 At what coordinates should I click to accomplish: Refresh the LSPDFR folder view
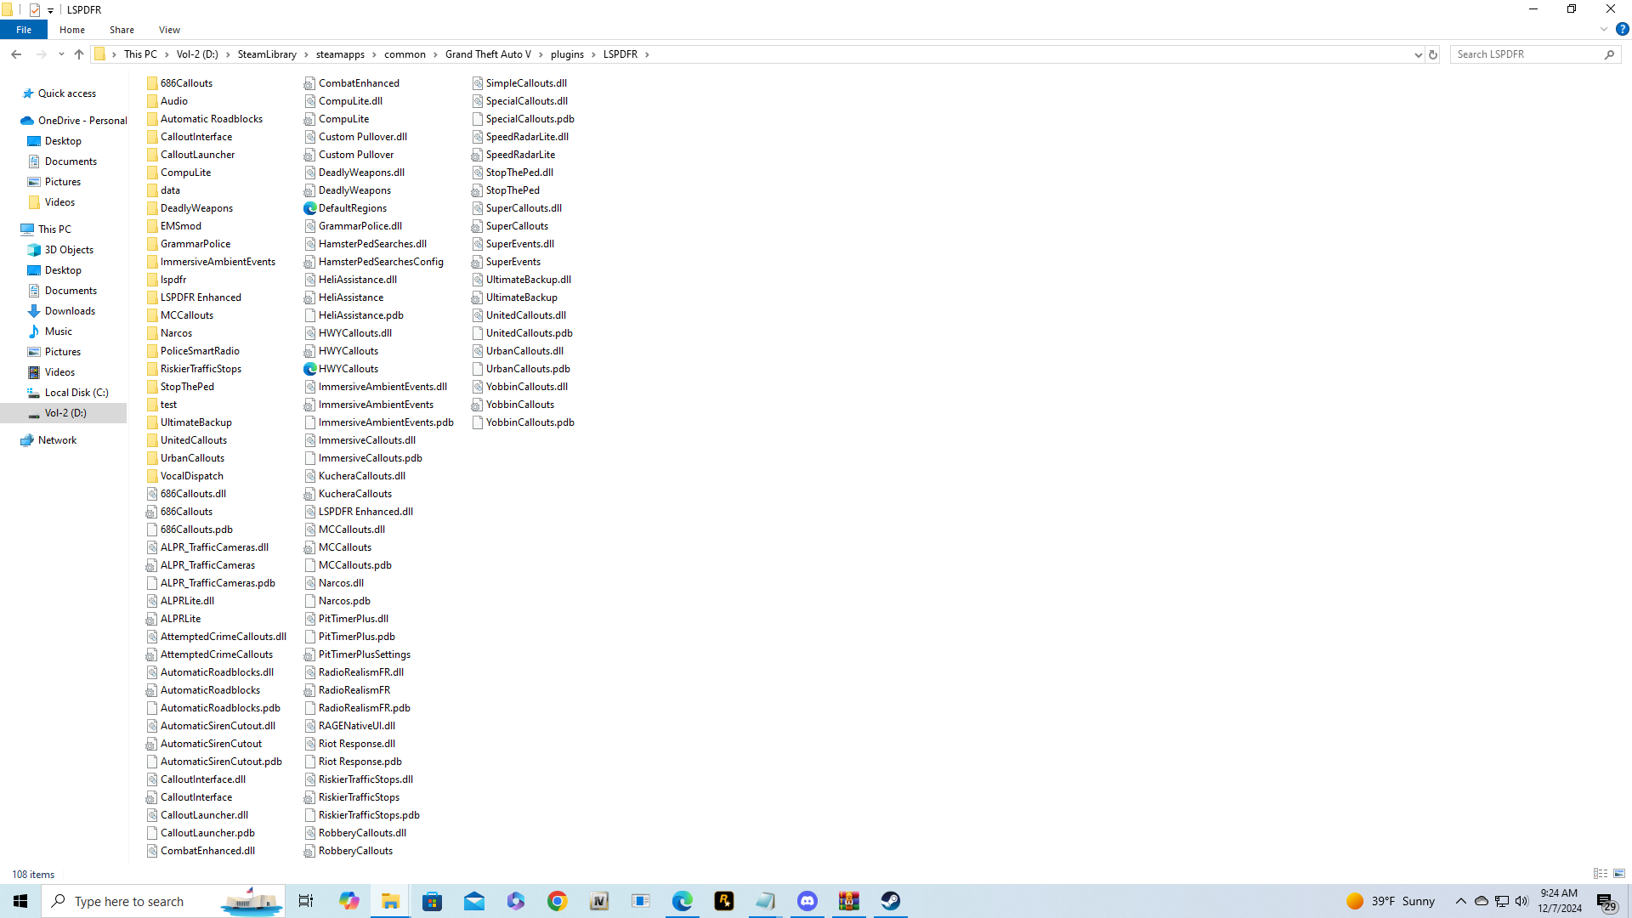click(1433, 54)
